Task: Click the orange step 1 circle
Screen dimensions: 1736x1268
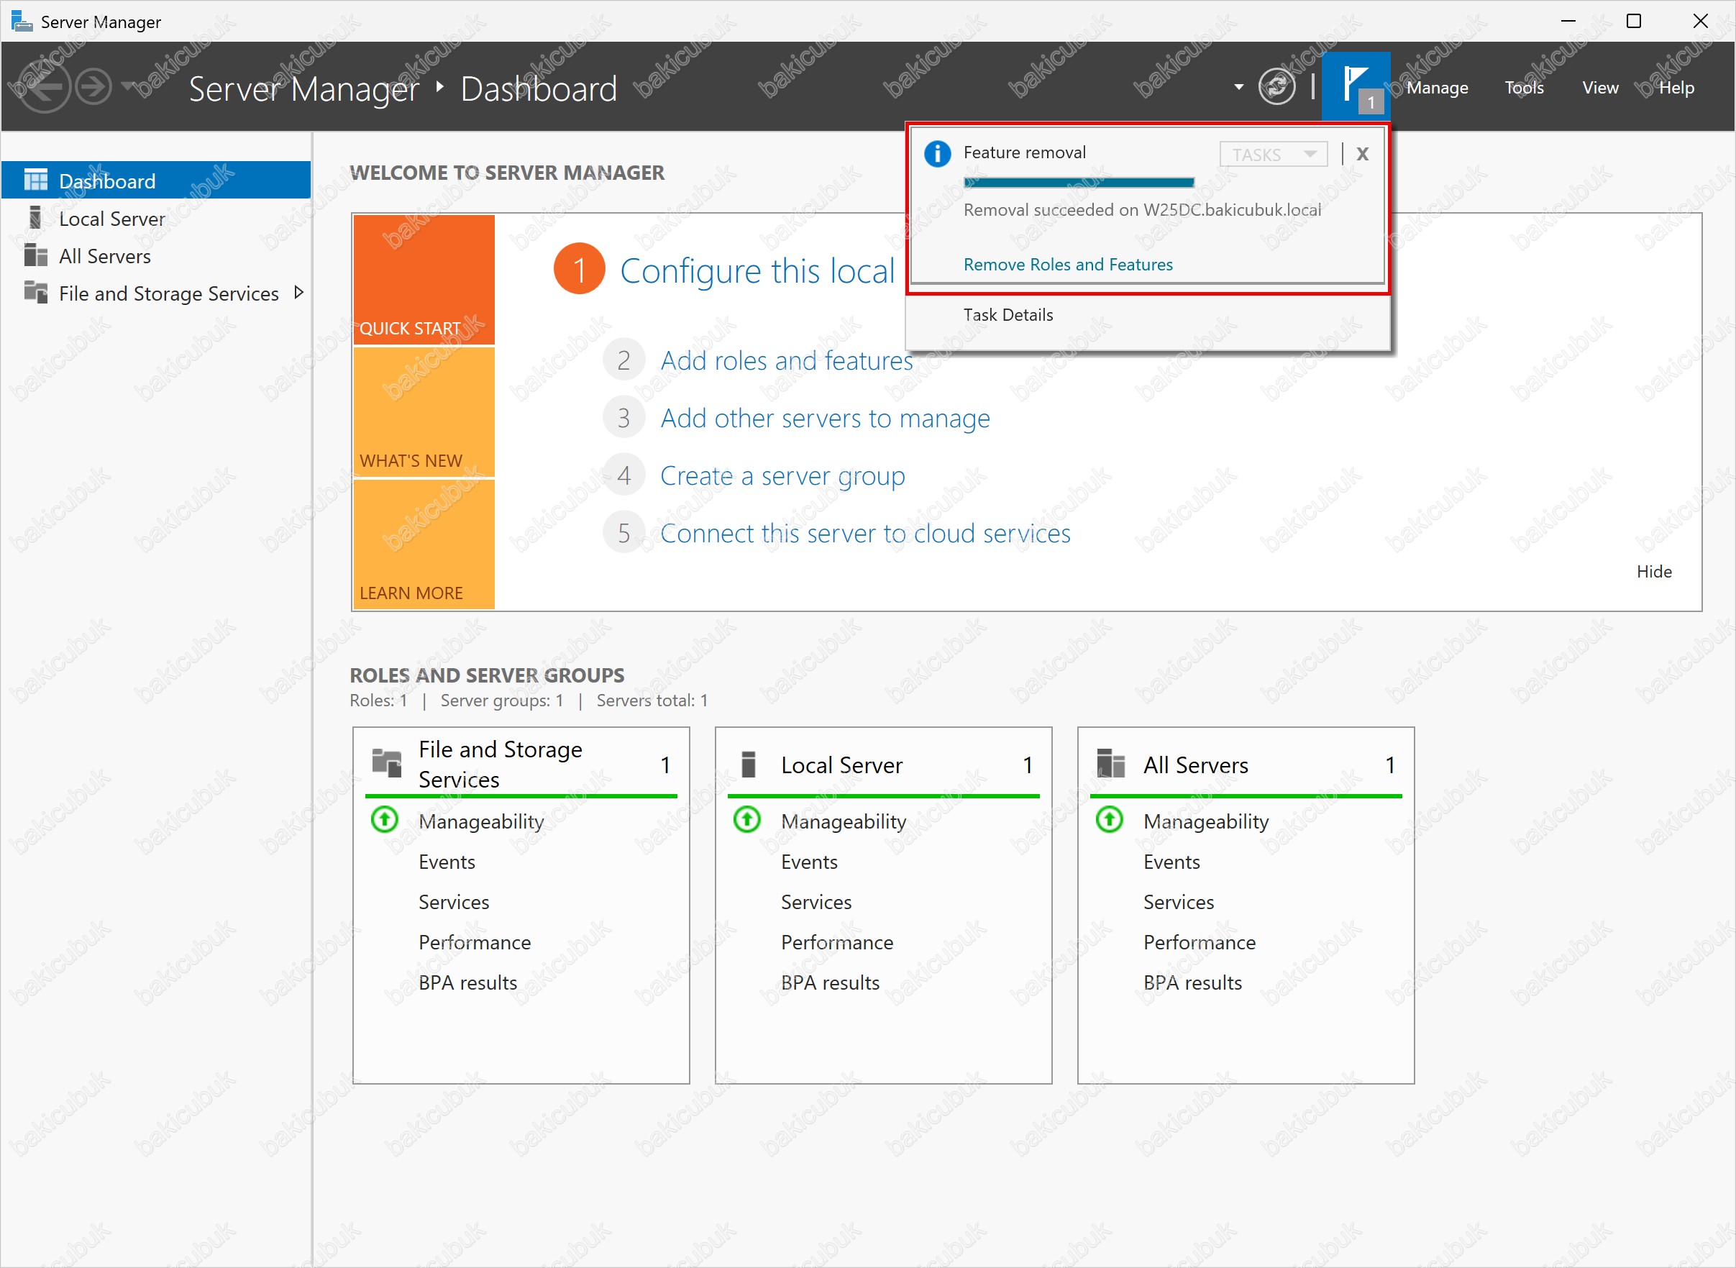Action: click(580, 269)
